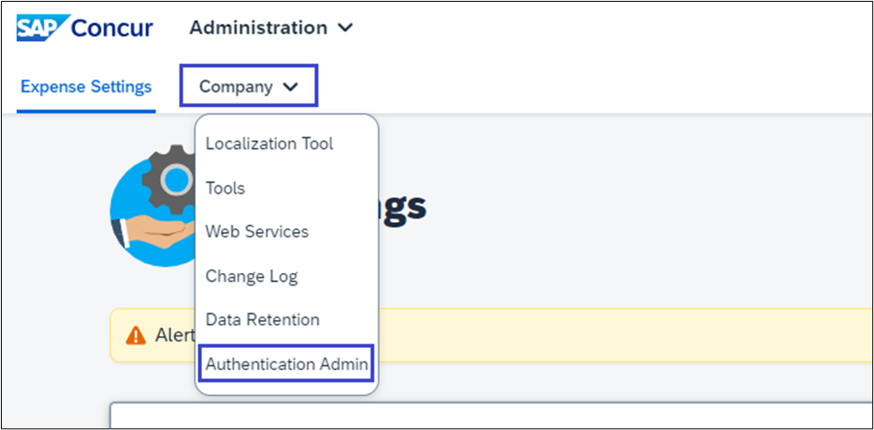The height and width of the screenshot is (430, 874).
Task: Switch to the Expense Settings tab
Action: pyautogui.click(x=86, y=87)
